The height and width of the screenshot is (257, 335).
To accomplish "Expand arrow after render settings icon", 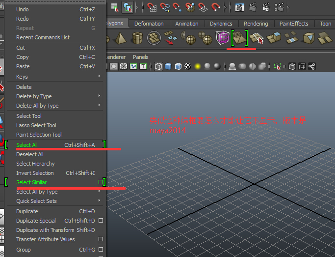I will [288, 7].
